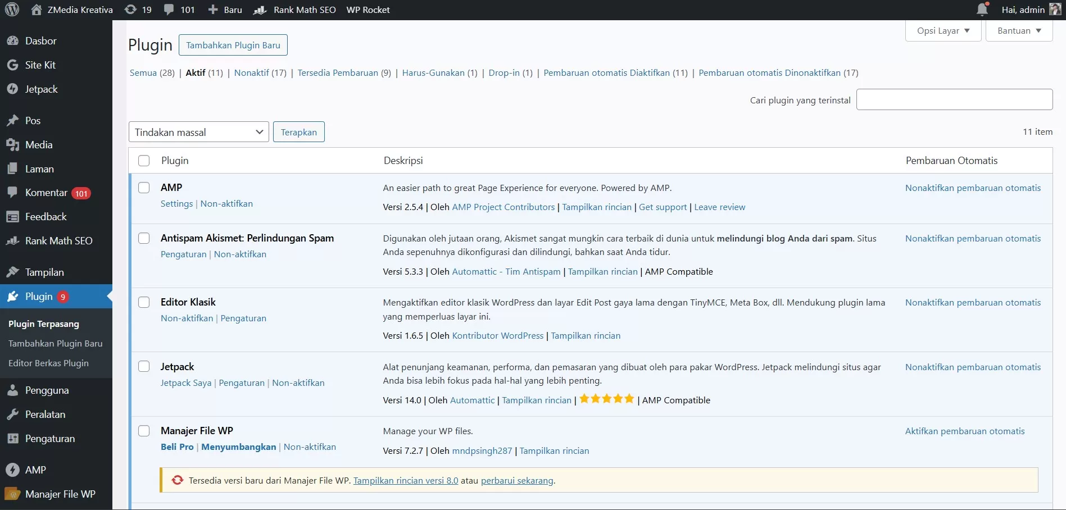This screenshot has width=1066, height=510.
Task: Click the Tambahkan Plugin Baru button
Action: (233, 45)
